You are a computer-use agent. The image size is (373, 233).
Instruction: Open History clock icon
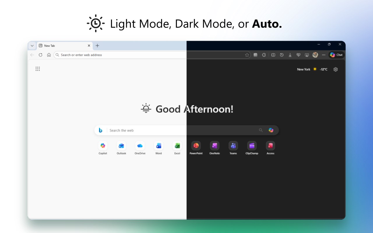click(281, 55)
